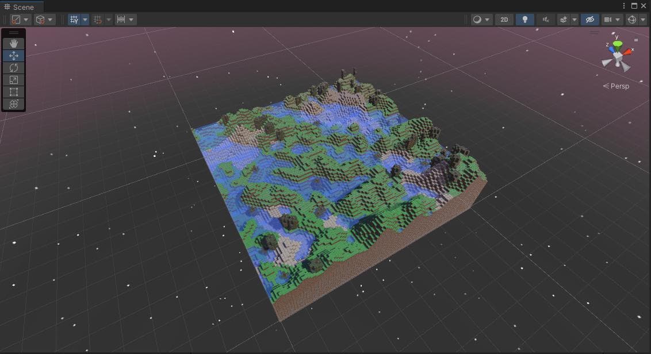
Task: Open the grid visibility options dropdown
Action: point(85,20)
